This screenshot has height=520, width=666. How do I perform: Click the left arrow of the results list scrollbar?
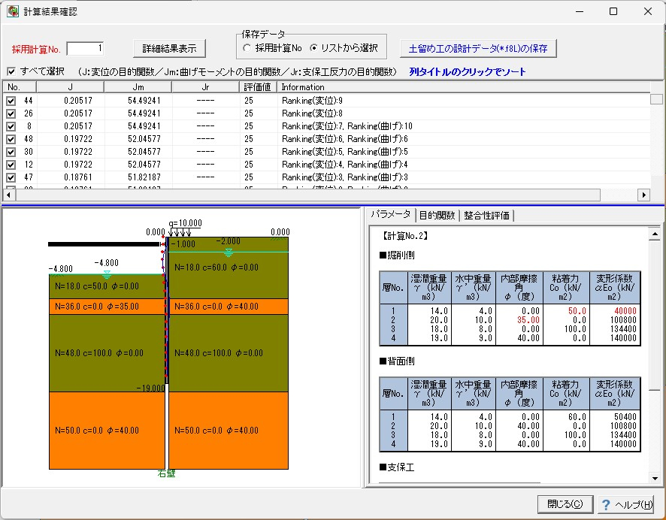coord(9,195)
